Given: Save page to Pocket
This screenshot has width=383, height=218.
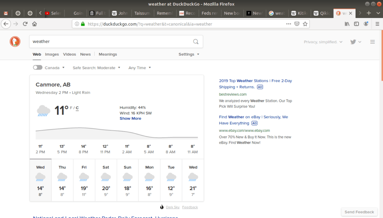Looking at the screenshot, I should (297, 24).
